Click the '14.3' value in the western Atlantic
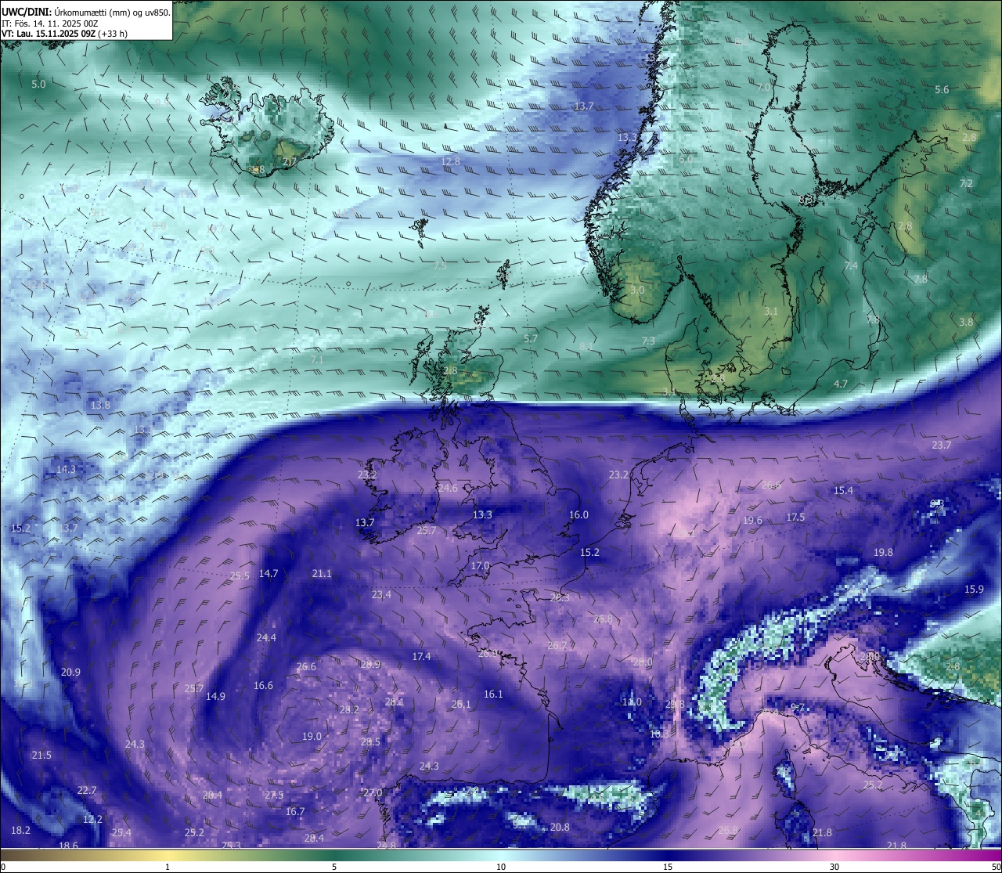Screen dimensions: 1002x873 [x=66, y=469]
